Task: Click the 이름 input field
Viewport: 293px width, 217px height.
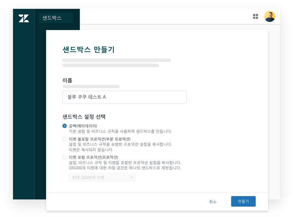Action: (x=124, y=97)
